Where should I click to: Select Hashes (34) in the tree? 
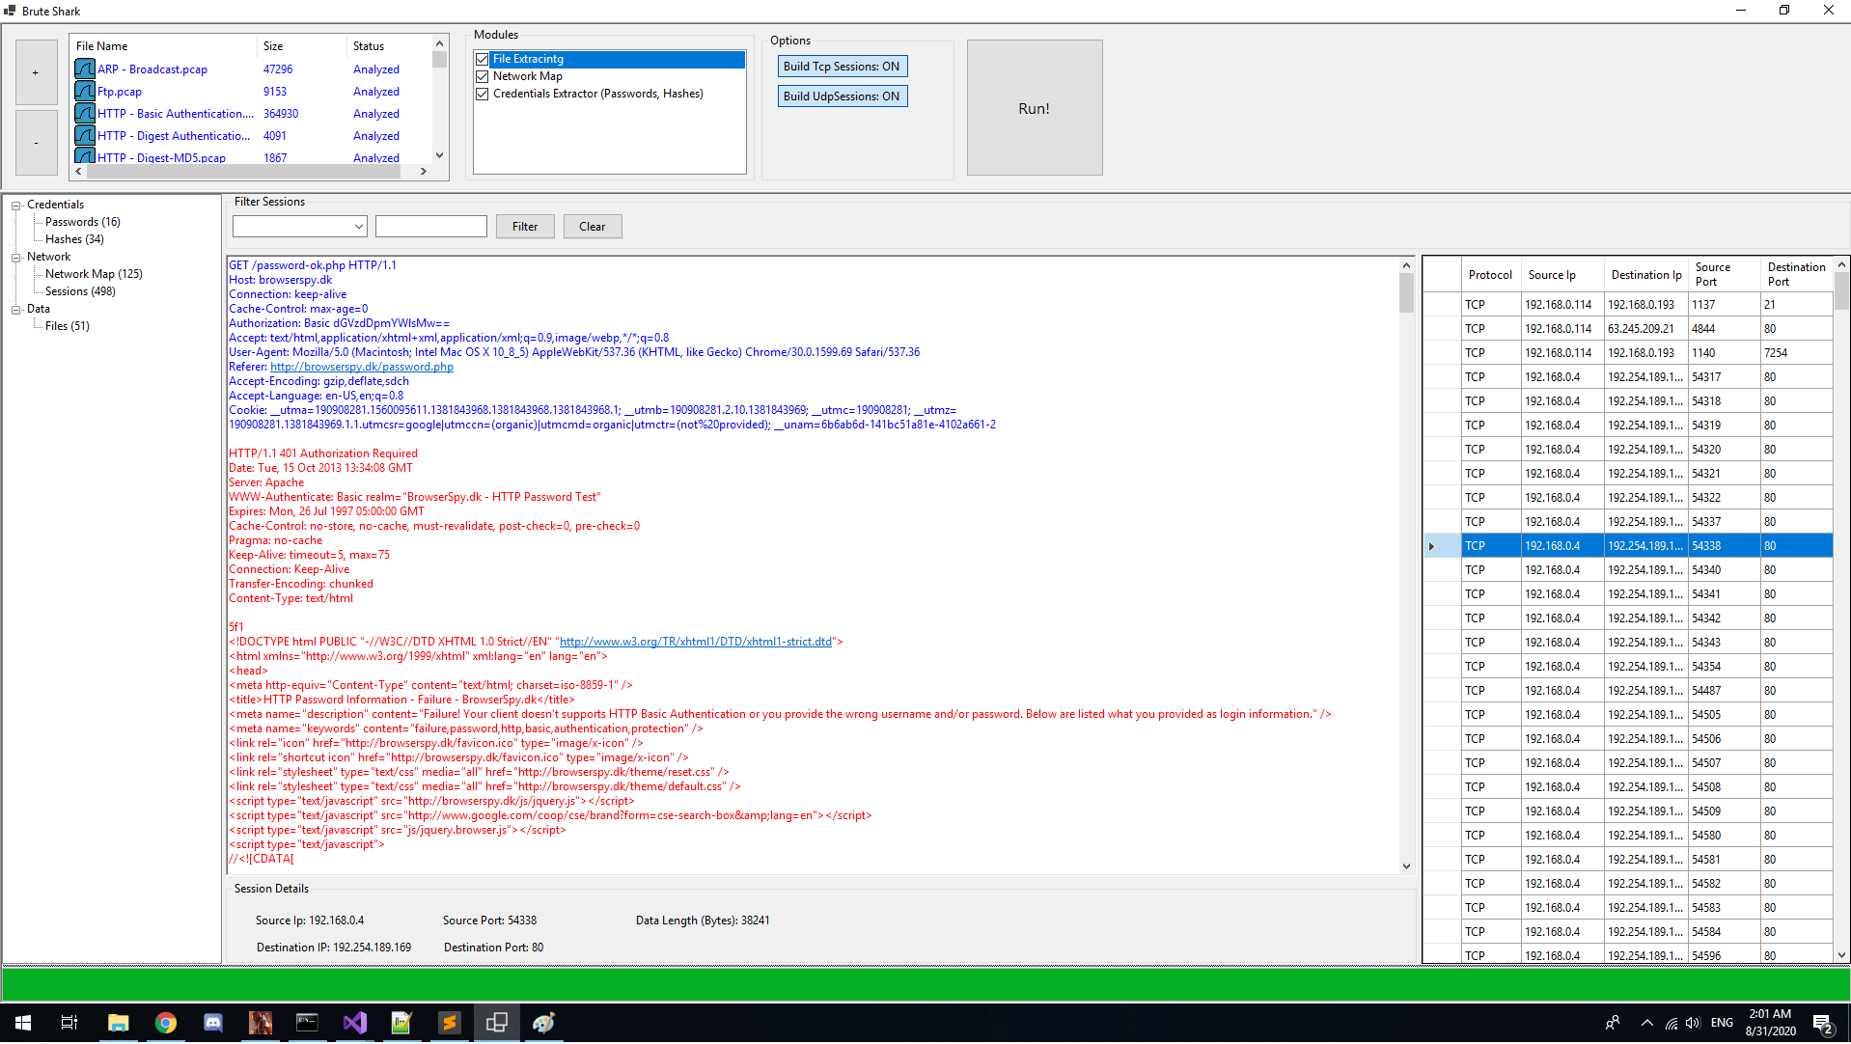[x=74, y=240]
